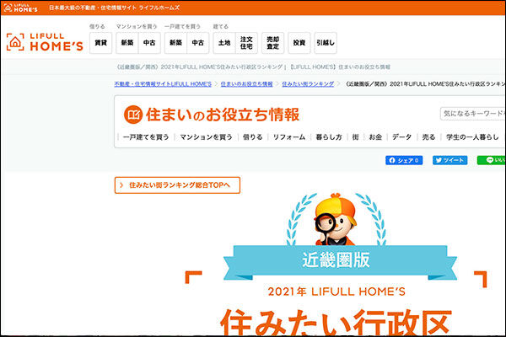Open 街 category tab
506x337 pixels.
point(355,137)
